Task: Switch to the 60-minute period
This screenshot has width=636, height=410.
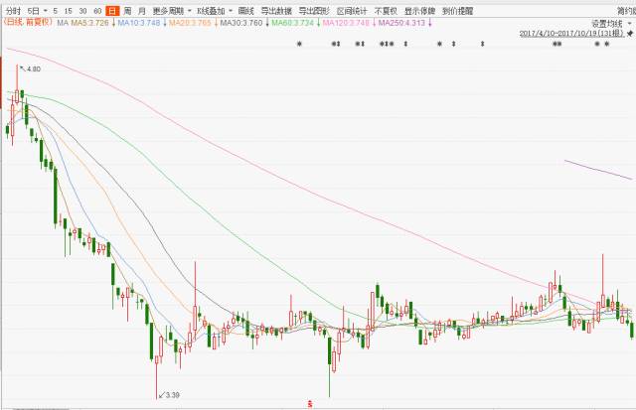Action: point(97,9)
